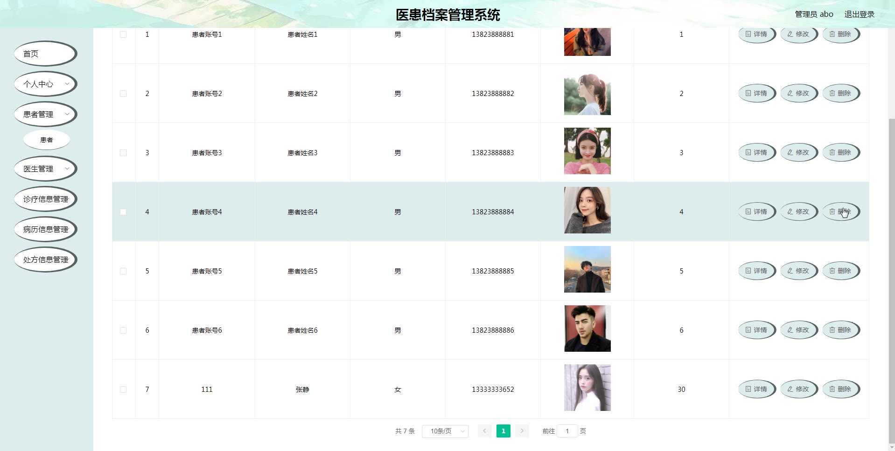895x451 pixels.
Task: Open the 10条/页 page size dropdown
Action: pos(445,431)
